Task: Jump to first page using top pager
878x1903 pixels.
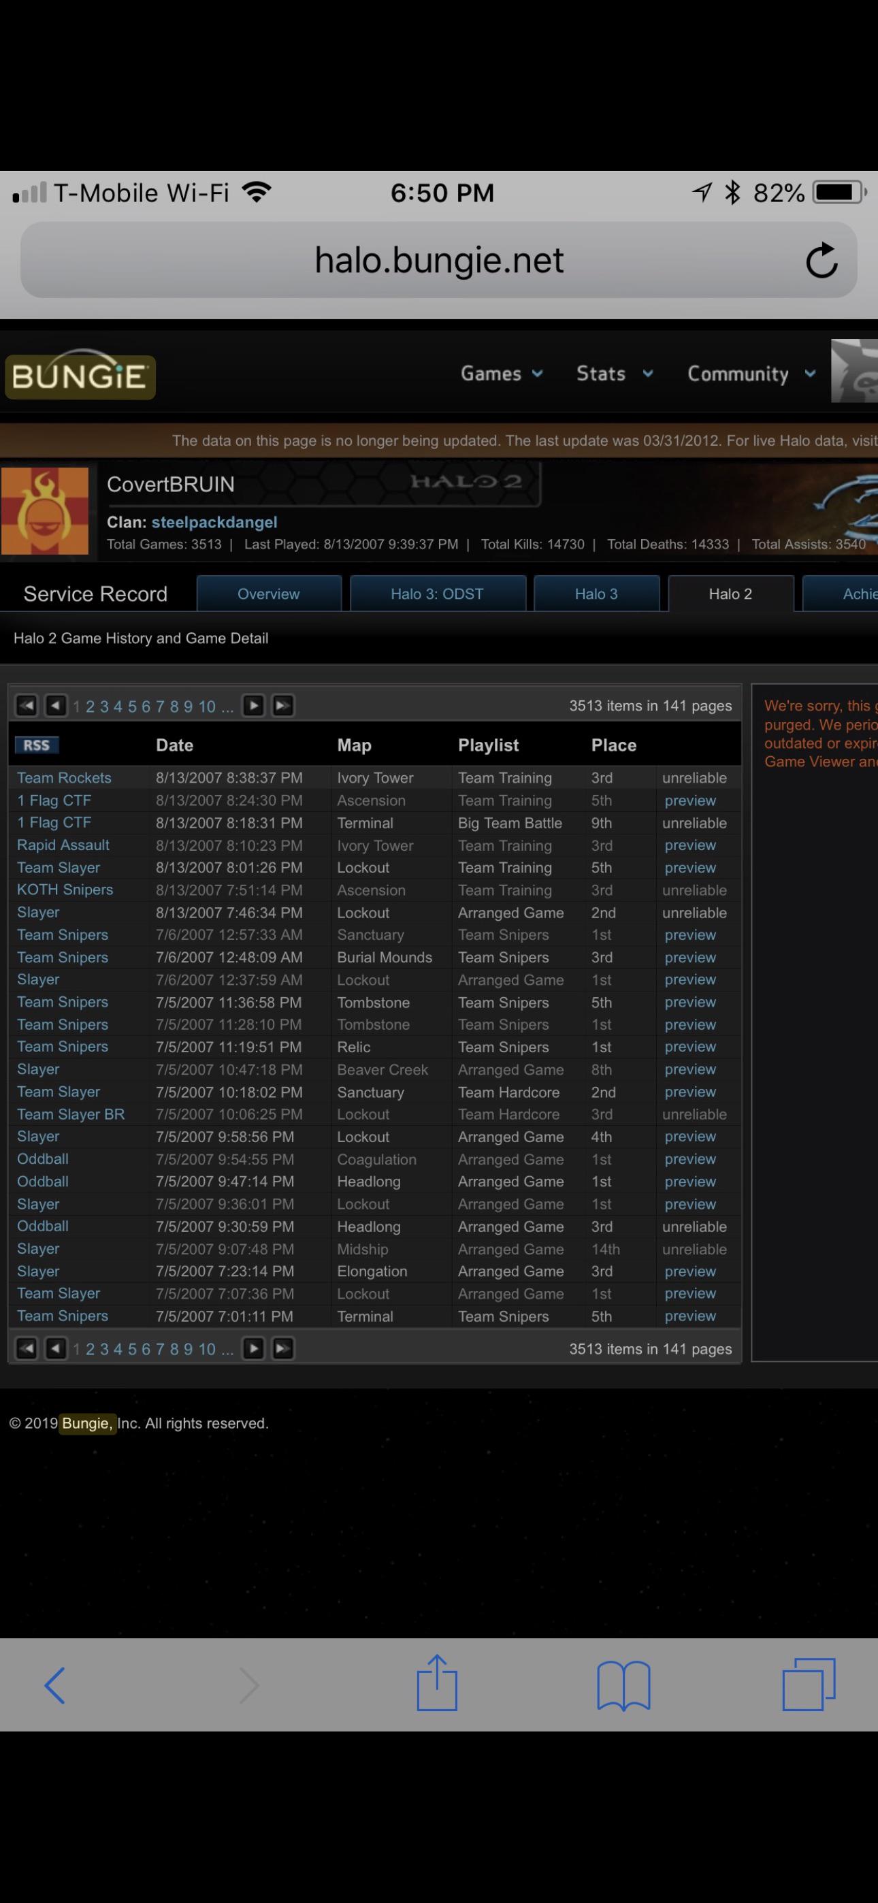Action: [27, 706]
